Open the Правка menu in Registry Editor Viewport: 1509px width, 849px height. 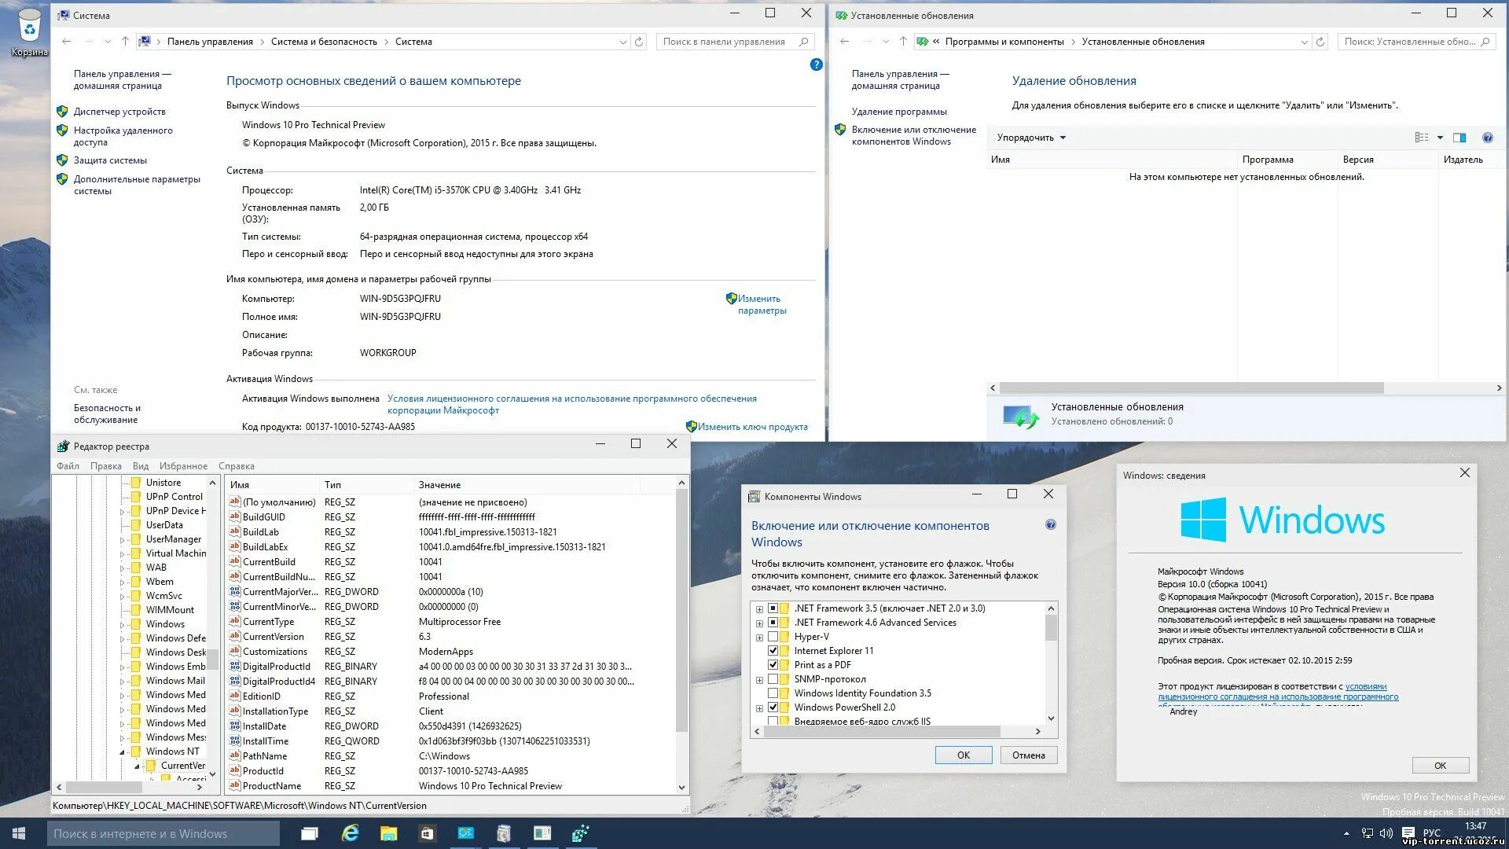point(106,466)
